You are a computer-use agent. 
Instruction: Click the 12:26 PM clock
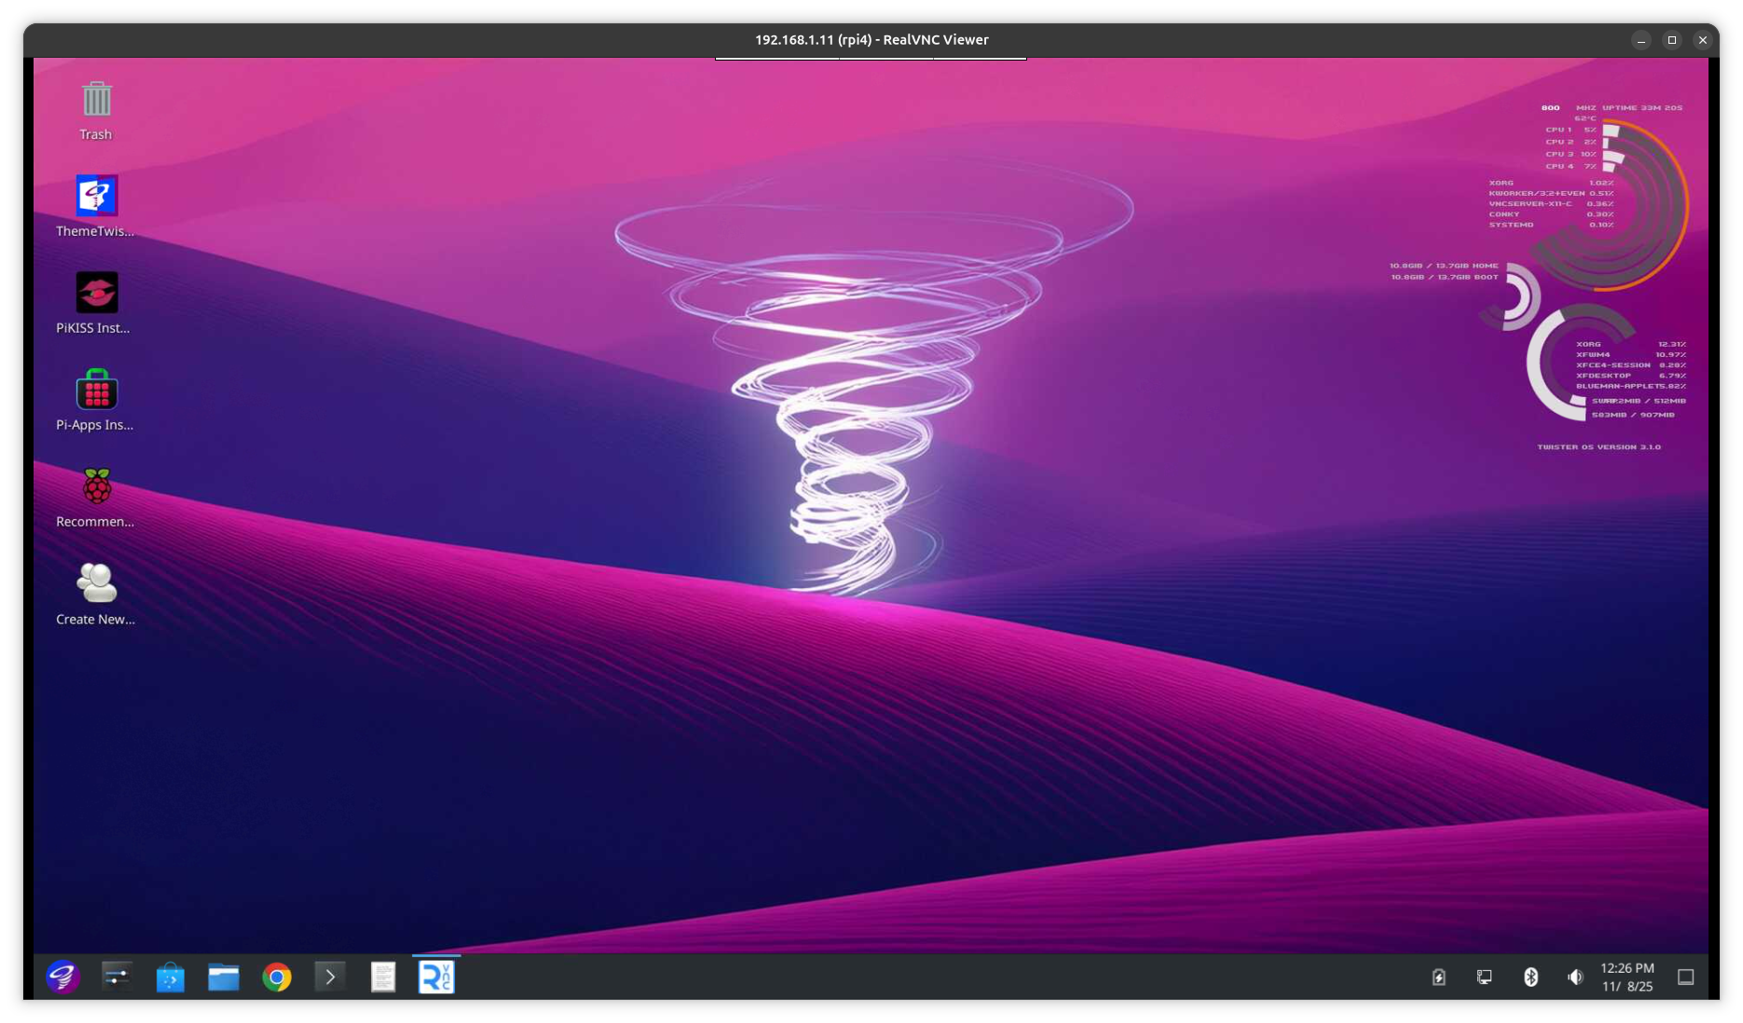tap(1627, 976)
